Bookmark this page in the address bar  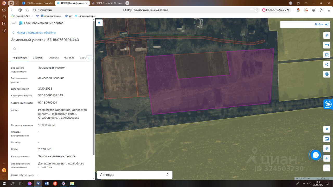point(257,10)
